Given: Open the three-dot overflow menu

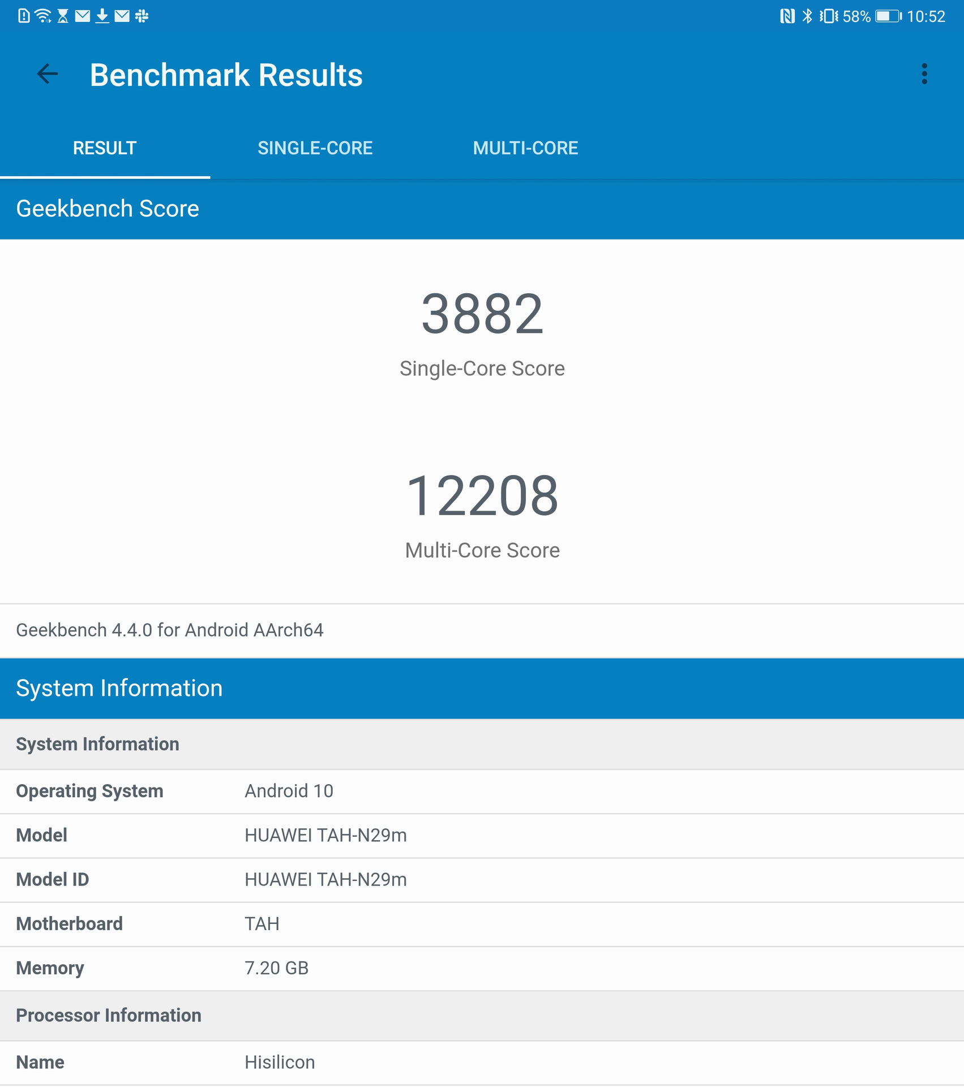Looking at the screenshot, I should [x=924, y=74].
